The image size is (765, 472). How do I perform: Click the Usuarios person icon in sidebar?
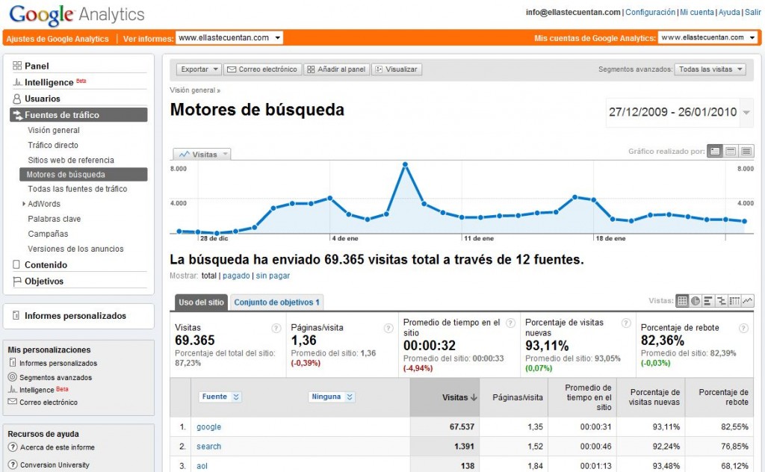coord(17,99)
